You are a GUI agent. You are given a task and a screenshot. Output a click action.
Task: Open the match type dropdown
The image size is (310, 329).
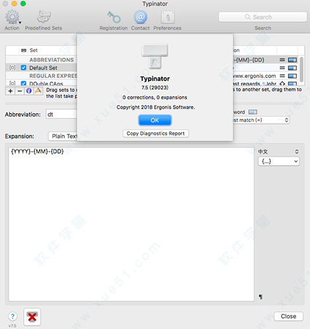pyautogui.click(x=261, y=120)
